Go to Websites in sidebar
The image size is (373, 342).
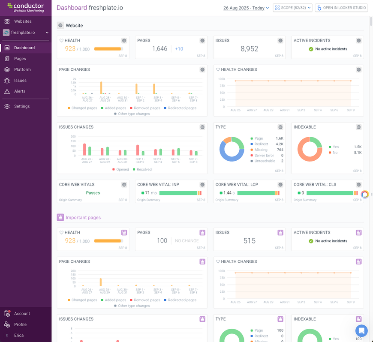click(x=23, y=21)
